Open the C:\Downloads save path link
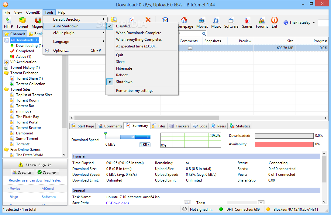 pos(118,203)
